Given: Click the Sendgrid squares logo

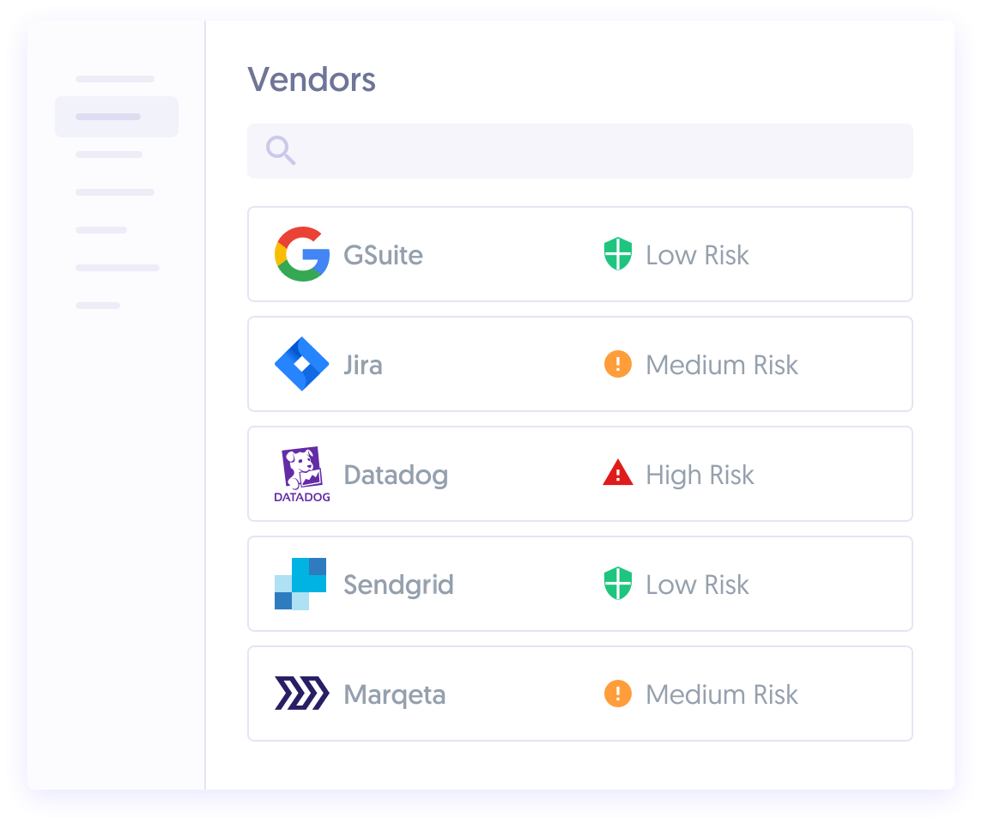Looking at the screenshot, I should (300, 584).
